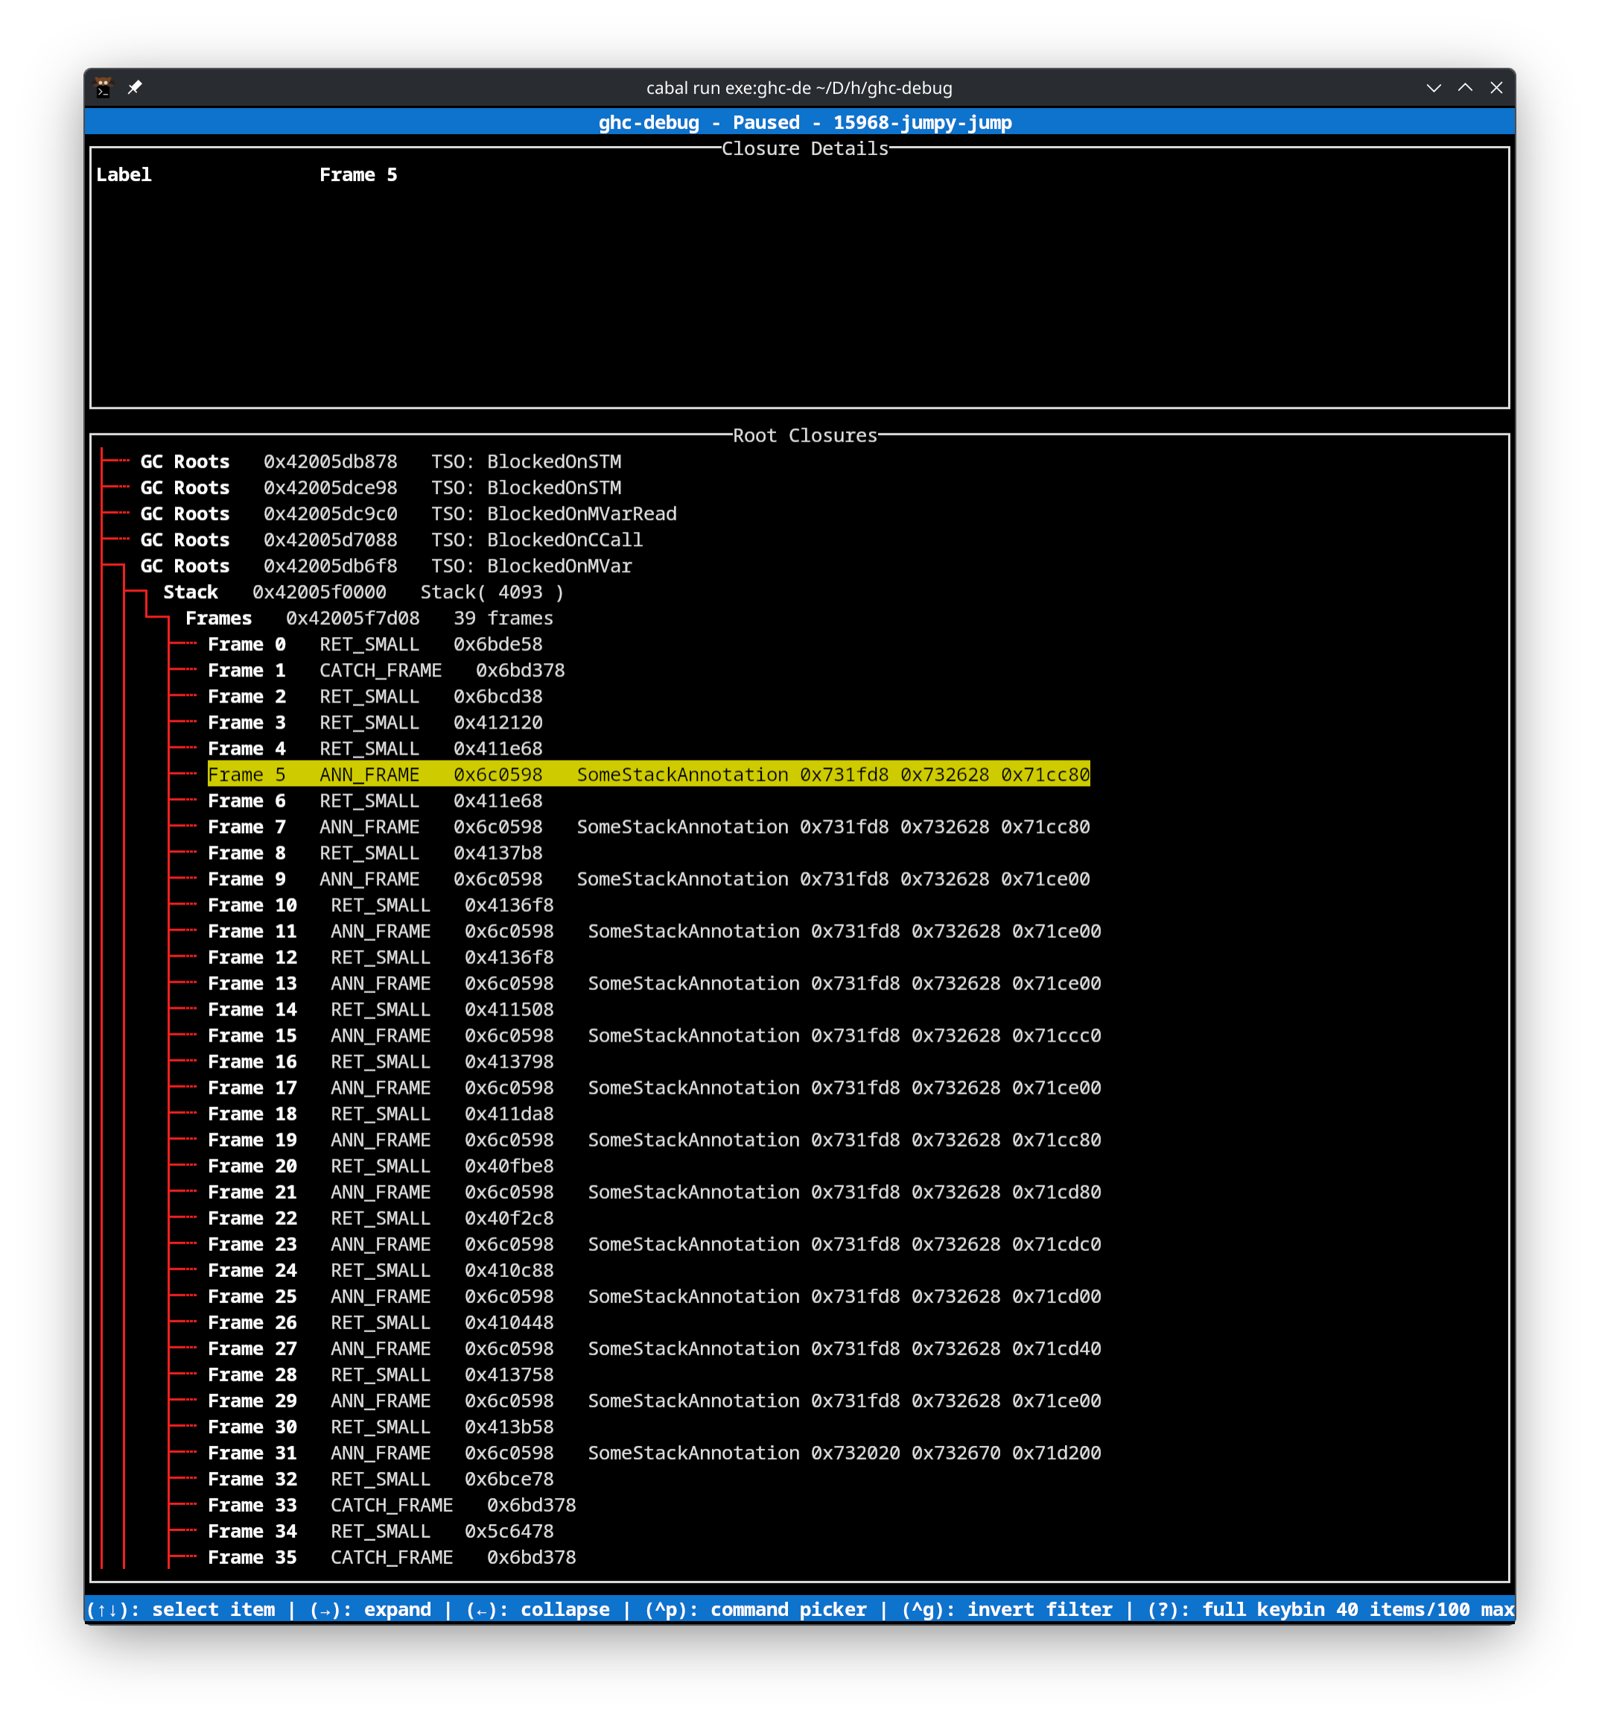Select Frame 31 ANN_FRAME 0x732020 row
Image resolution: width=1599 pixels, height=1724 pixels.
point(654,1452)
